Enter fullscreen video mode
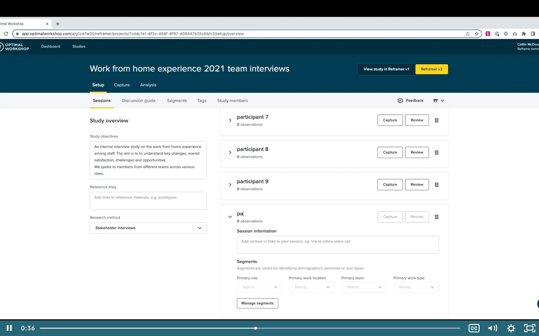 tap(529, 328)
